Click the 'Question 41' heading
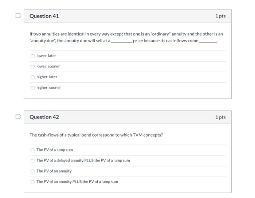Screen dimensions: 255x198 (44, 16)
